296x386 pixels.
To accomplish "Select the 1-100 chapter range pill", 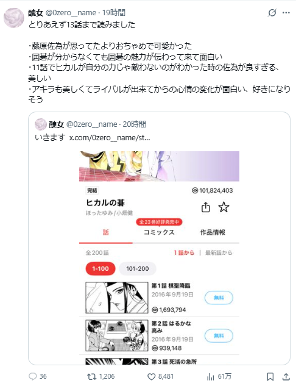I will (x=100, y=268).
